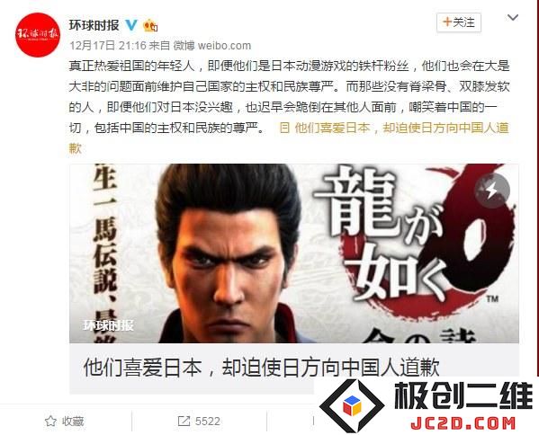Open the Yakuza 6 article thumbnail

[x=294, y=253]
